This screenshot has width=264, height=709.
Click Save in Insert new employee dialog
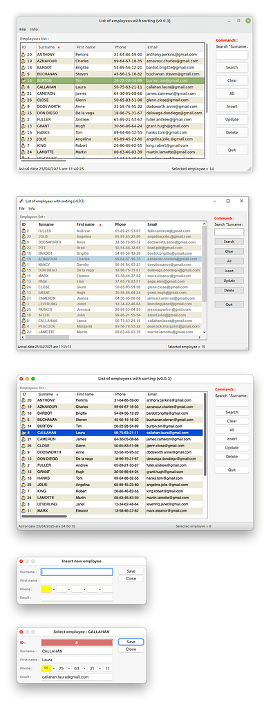(131, 571)
